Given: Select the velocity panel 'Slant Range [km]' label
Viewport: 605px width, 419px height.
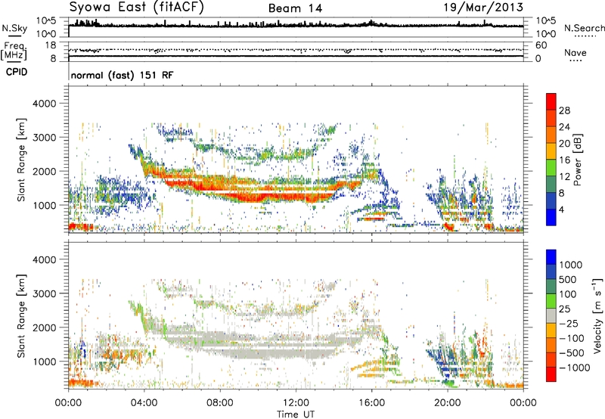Looking at the screenshot, I should pyautogui.click(x=21, y=315).
